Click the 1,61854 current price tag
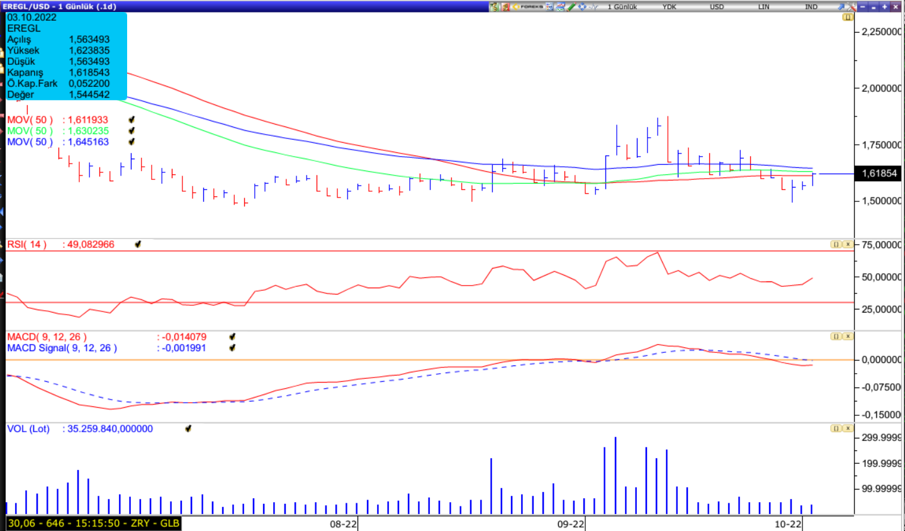The image size is (905, 531). point(879,173)
